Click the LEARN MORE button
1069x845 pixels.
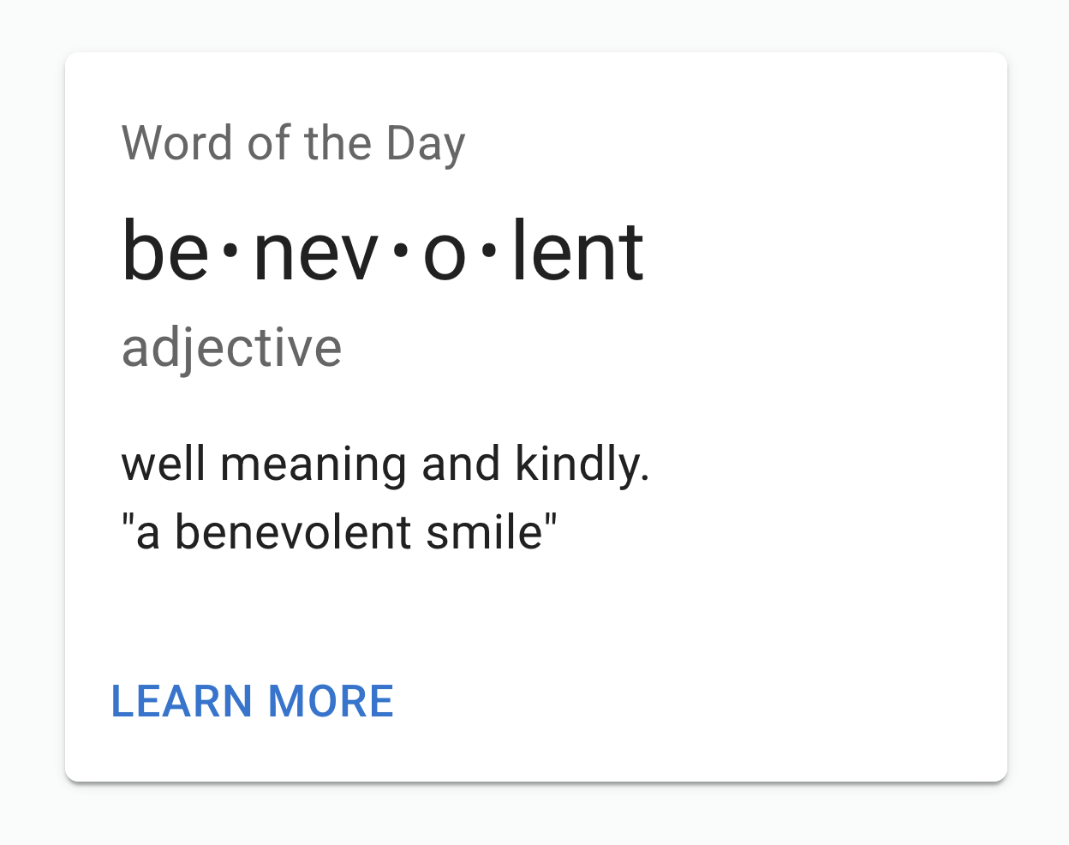click(x=253, y=701)
